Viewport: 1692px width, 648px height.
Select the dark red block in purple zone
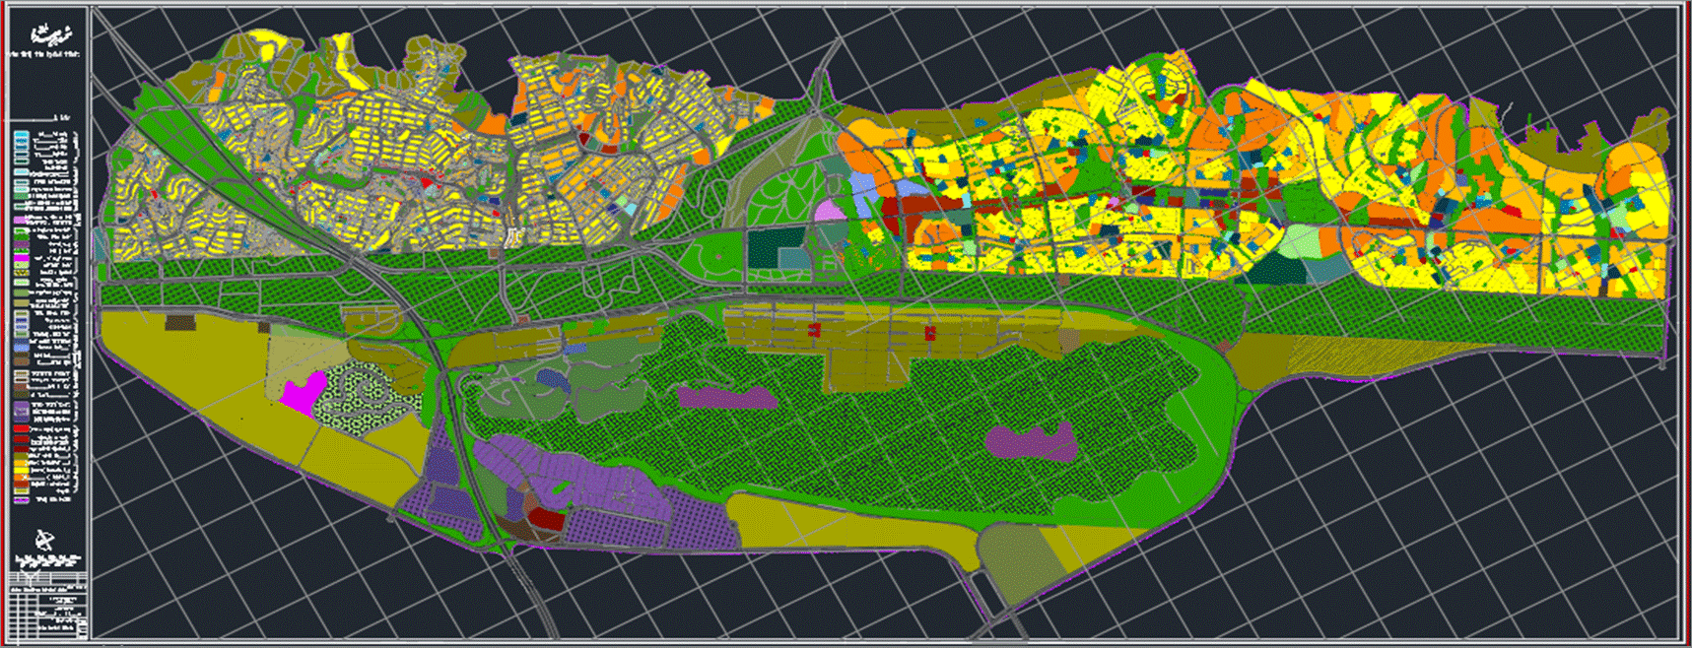click(x=546, y=518)
